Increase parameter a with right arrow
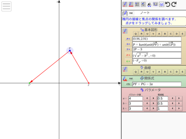Viewport: 186px width, 139px height. click(153, 98)
